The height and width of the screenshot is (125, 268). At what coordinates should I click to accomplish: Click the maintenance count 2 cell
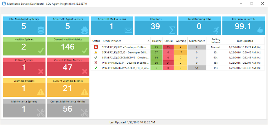(197, 47)
